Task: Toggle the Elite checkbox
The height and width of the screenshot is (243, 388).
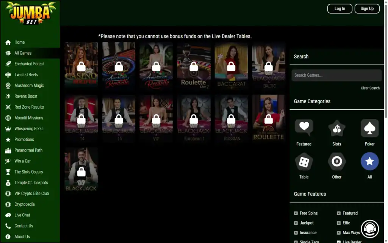Action: 338,223
